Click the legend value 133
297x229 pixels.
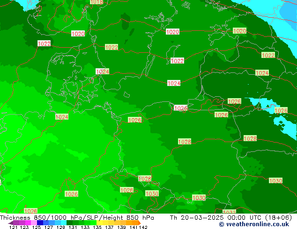[x=85, y=227]
